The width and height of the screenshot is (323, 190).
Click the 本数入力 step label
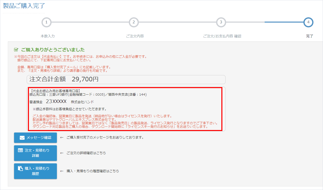pos(47,36)
